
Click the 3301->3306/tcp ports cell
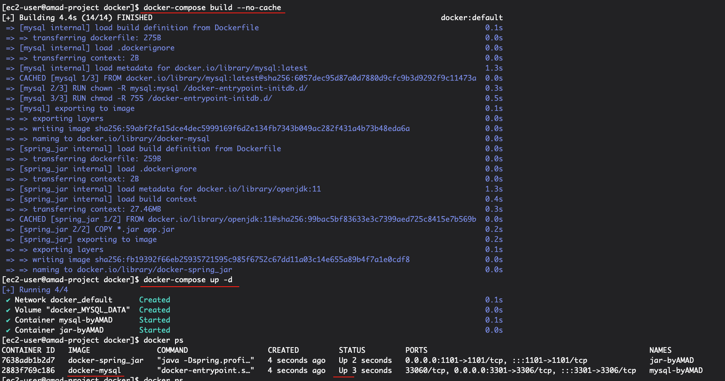coord(520,370)
